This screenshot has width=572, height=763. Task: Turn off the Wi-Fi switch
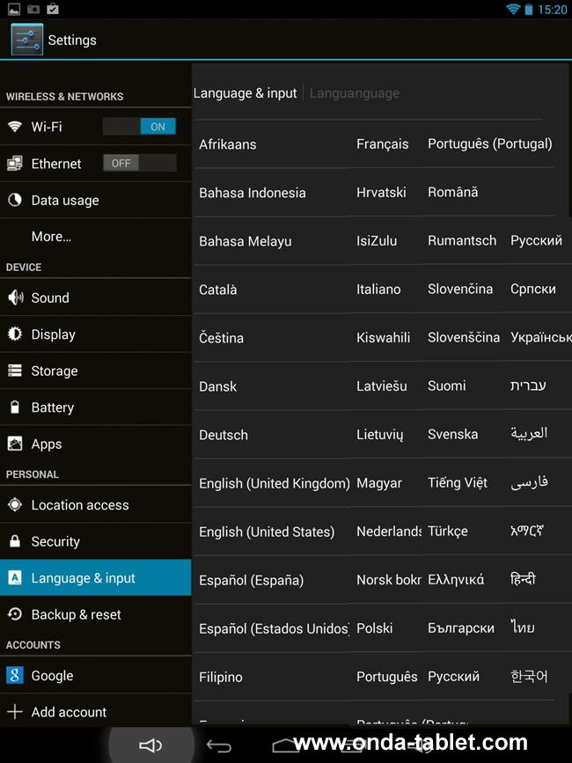click(x=139, y=127)
